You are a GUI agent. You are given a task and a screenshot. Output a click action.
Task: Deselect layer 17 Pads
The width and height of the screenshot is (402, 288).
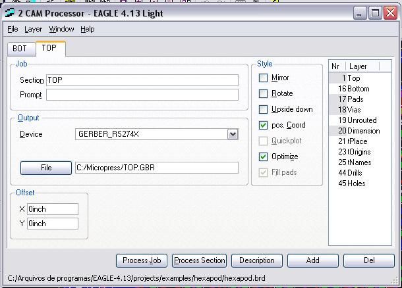pos(360,99)
